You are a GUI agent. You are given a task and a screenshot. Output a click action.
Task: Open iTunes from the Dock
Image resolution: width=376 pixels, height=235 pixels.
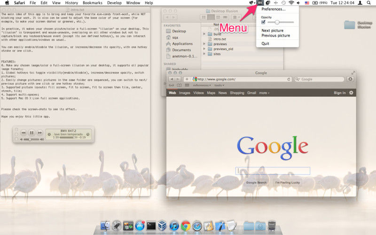(x=174, y=226)
